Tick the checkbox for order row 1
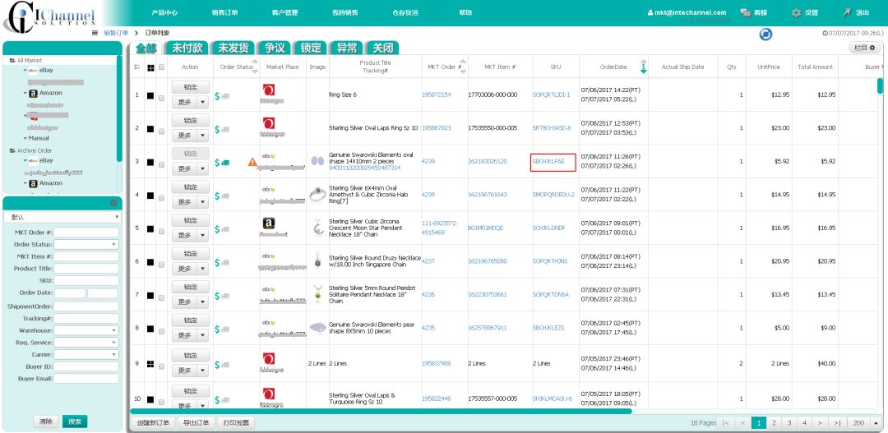 point(161,98)
